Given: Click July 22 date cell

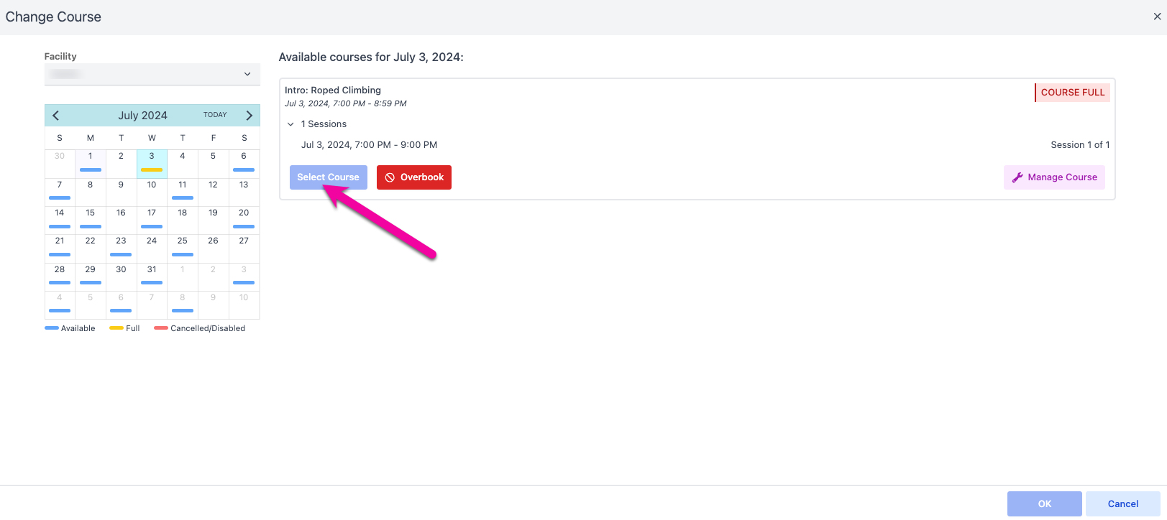Looking at the screenshot, I should (91, 249).
